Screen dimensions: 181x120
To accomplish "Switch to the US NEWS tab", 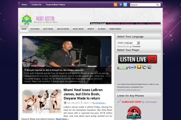I will [x=102, y=29].
